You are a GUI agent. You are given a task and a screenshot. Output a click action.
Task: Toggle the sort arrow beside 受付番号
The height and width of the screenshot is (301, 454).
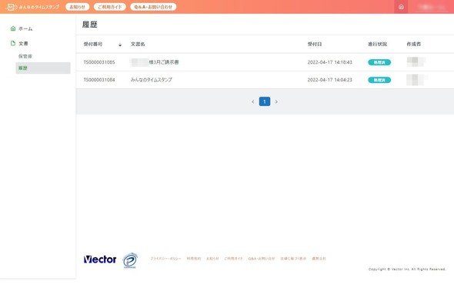coord(120,45)
